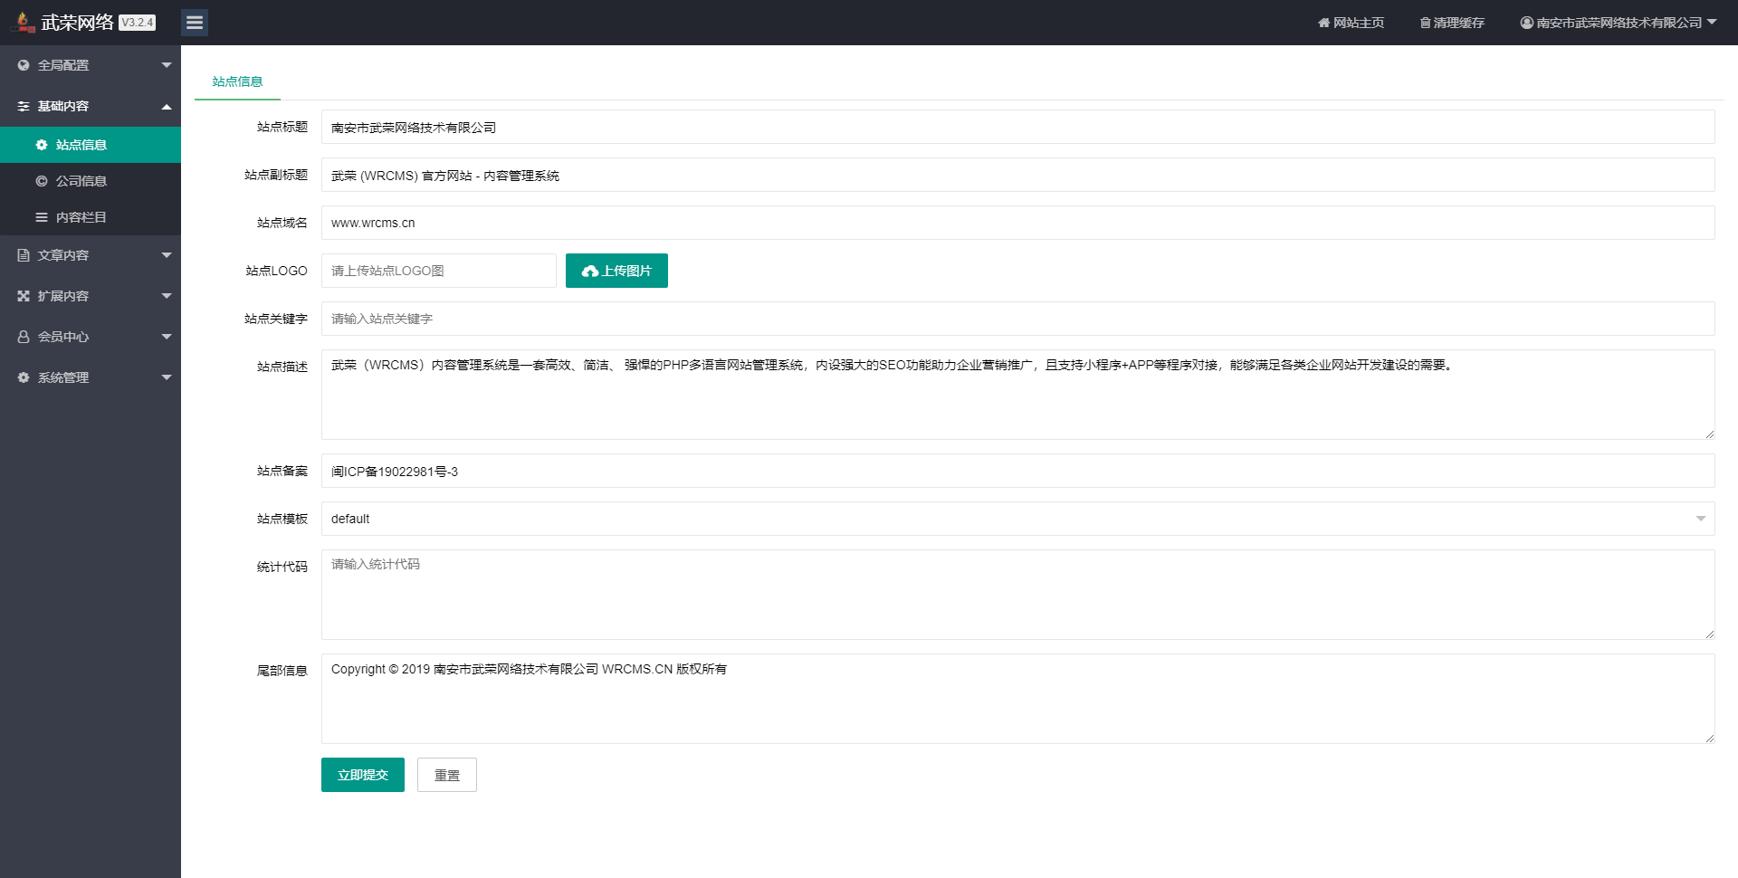Click the trash icon beside 清理缓存
Viewport: 1738px width, 878px height.
1425,23
